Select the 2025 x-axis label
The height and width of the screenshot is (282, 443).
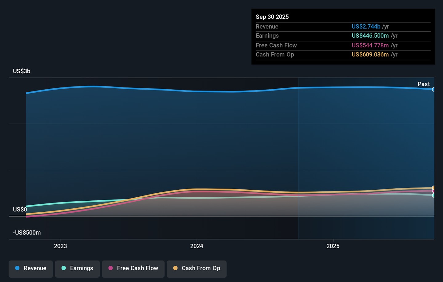pyautogui.click(x=333, y=246)
